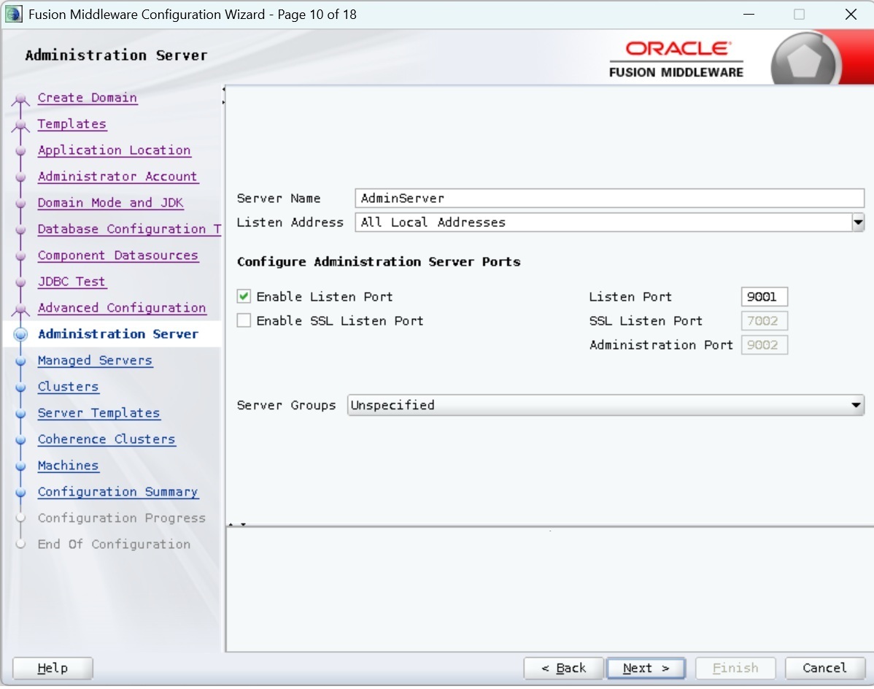Select the Administration Server step
This screenshot has height=689, width=874.
tap(118, 334)
